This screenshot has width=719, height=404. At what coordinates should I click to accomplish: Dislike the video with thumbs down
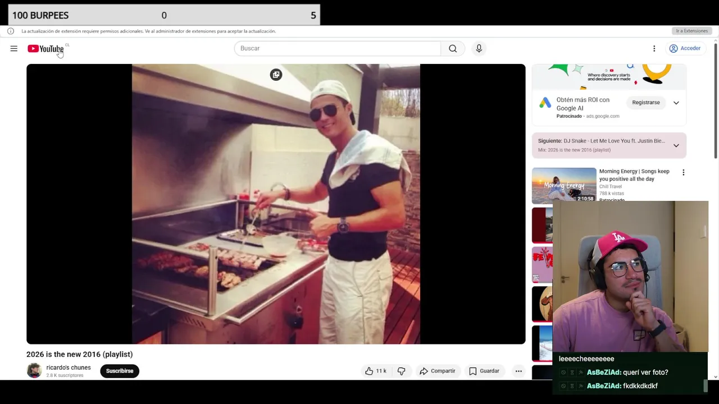point(401,371)
